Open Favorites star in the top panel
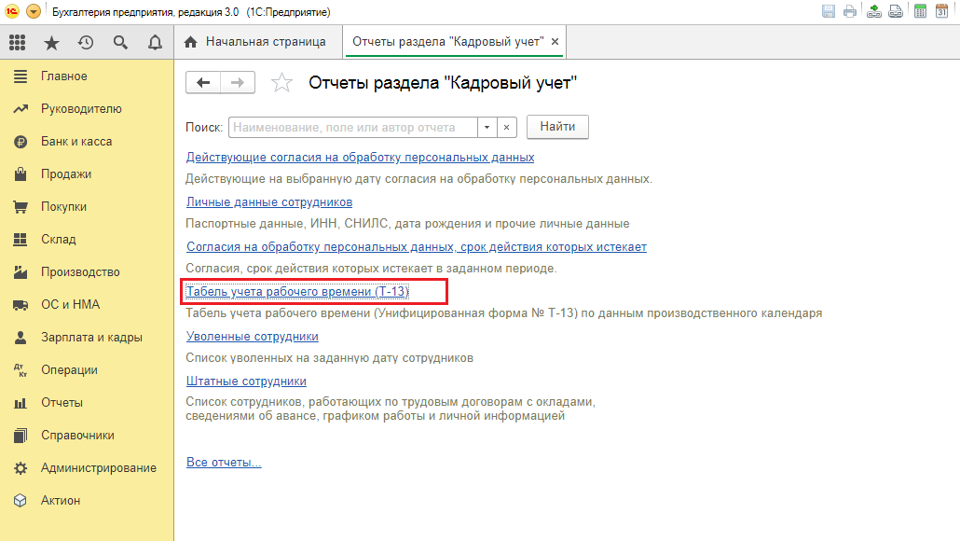The height and width of the screenshot is (541, 960). [51, 42]
